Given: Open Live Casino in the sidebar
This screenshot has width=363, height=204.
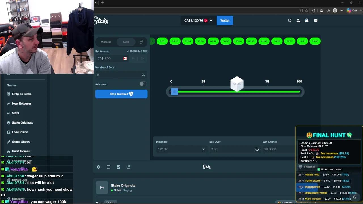Looking at the screenshot, I should click(20, 132).
